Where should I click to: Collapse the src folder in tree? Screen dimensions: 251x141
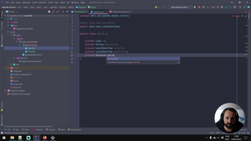tap(8, 32)
